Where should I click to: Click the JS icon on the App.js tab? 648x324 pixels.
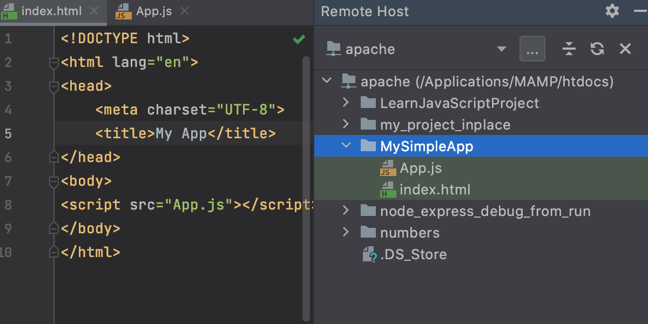[x=122, y=10]
